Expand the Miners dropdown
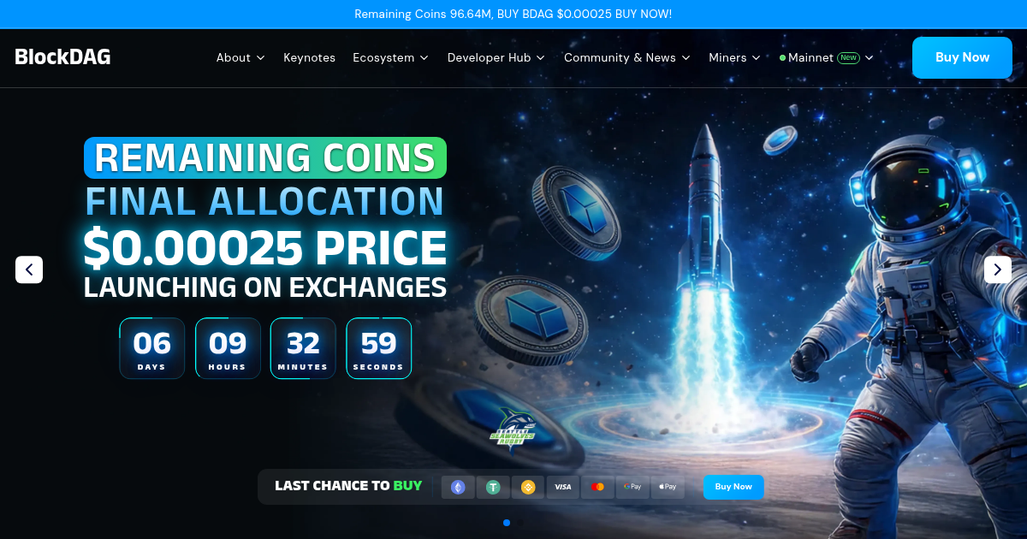Screen dimensions: 1027x539 (x=733, y=57)
